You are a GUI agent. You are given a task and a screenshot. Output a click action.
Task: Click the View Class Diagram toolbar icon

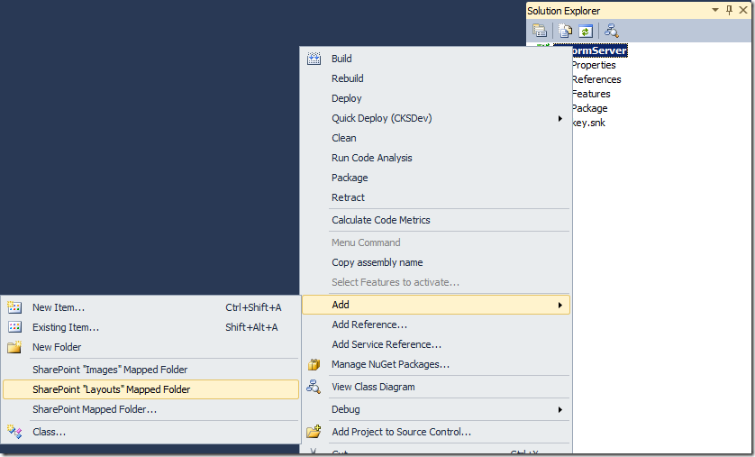click(611, 31)
